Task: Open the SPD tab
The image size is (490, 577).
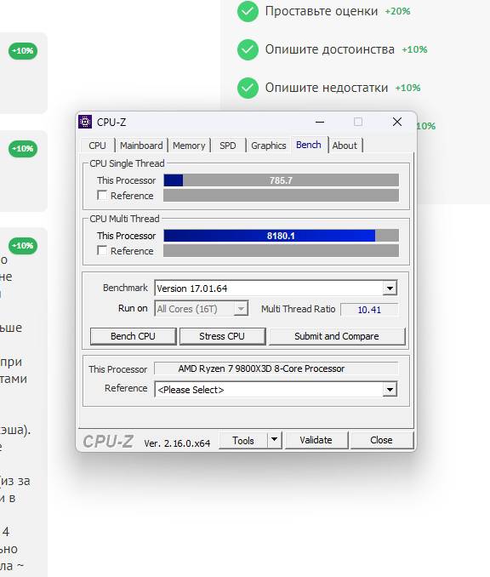Action: pyautogui.click(x=228, y=146)
